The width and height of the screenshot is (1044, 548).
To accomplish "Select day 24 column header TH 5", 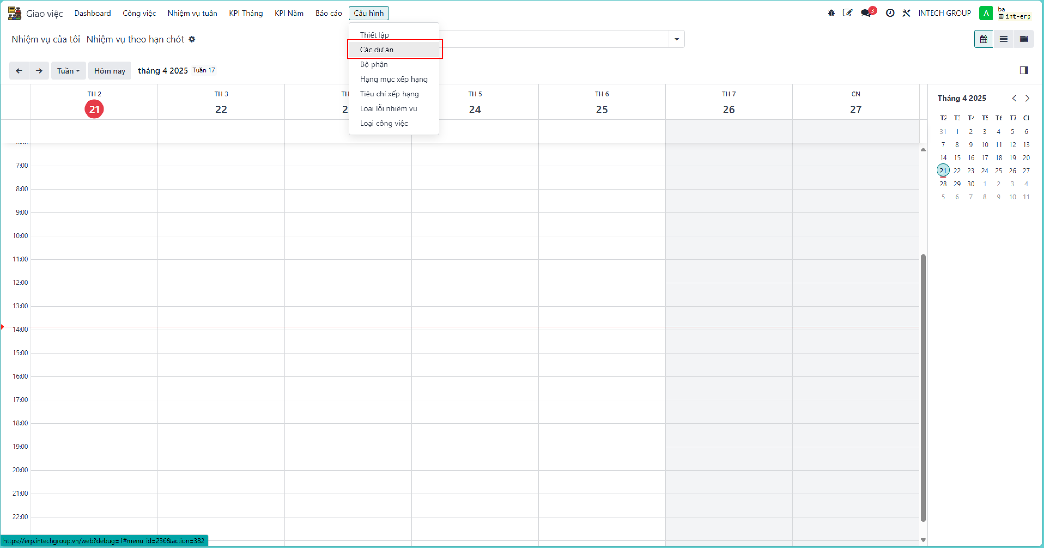I will click(475, 102).
